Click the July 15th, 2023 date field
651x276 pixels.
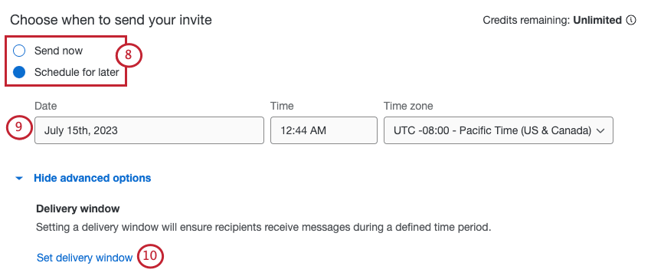click(x=149, y=130)
